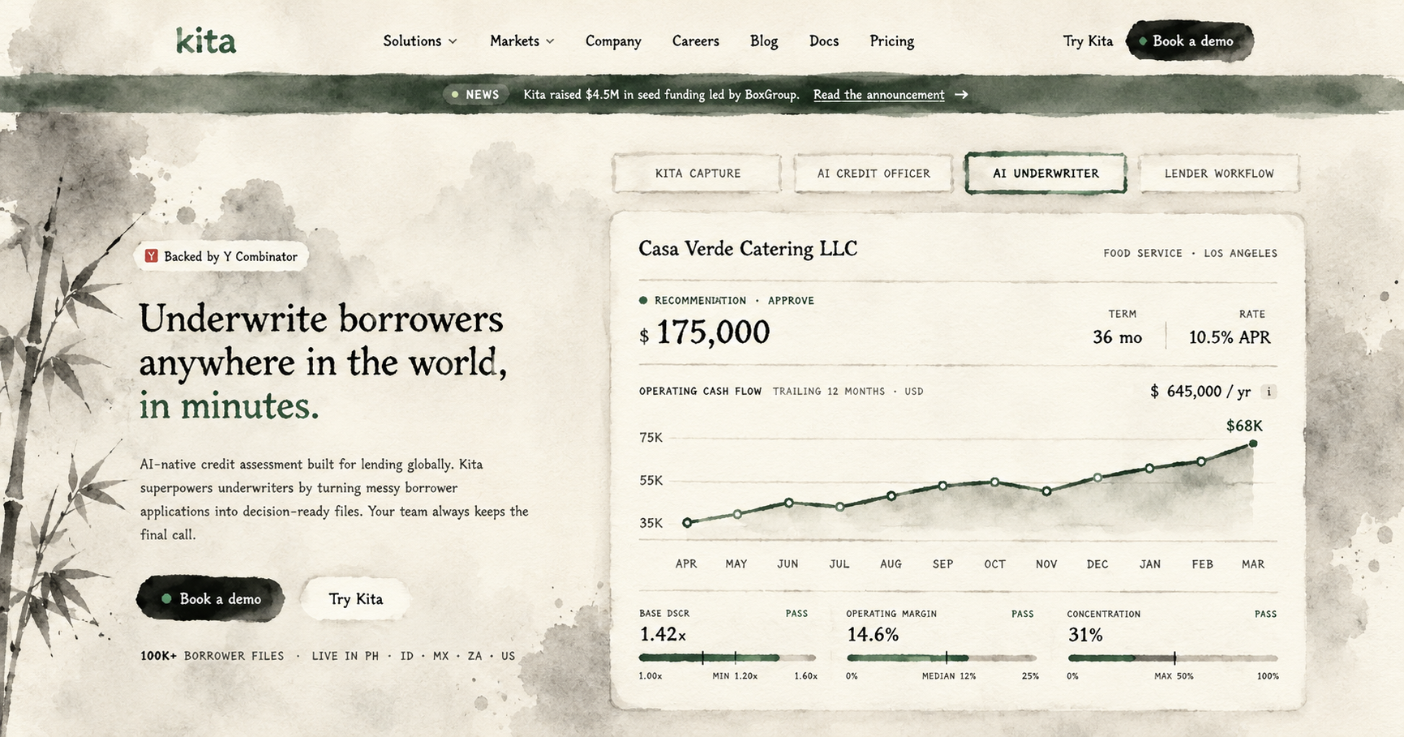Open the info icon beside $645,000 / yr

point(1269,392)
